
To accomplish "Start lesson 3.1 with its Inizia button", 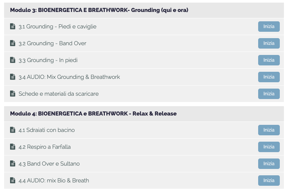I will coord(269,27).
